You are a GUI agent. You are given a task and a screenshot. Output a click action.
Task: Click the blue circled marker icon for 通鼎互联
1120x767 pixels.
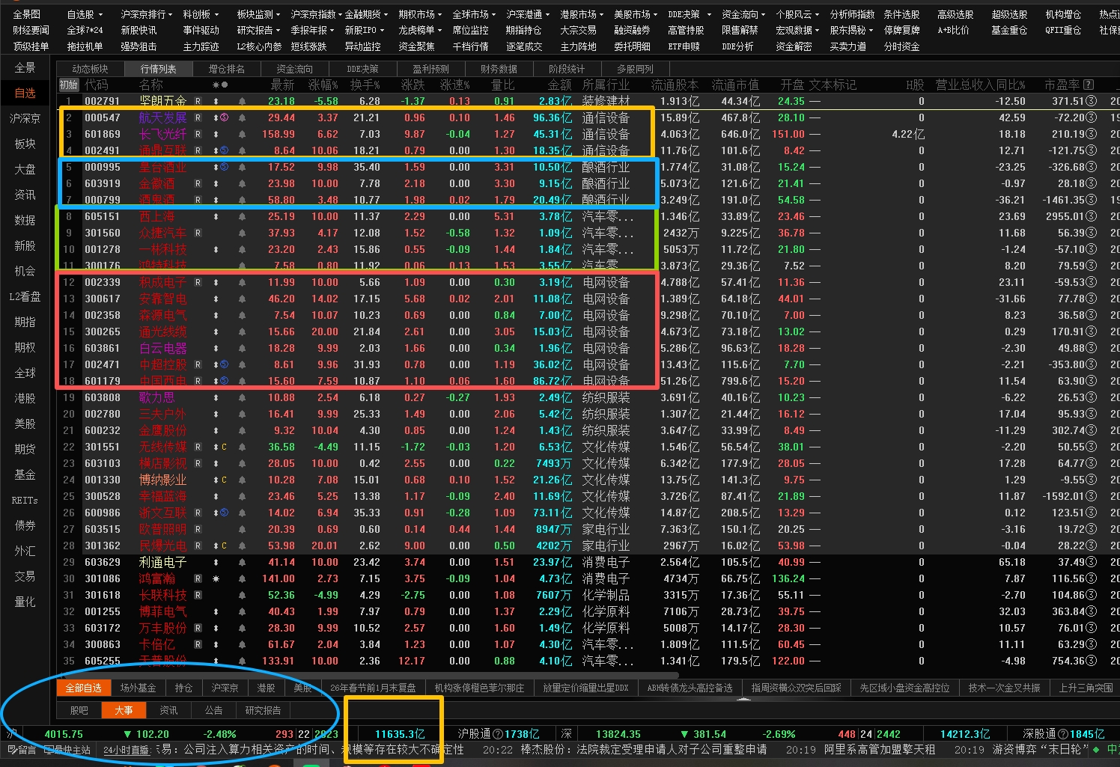224,150
